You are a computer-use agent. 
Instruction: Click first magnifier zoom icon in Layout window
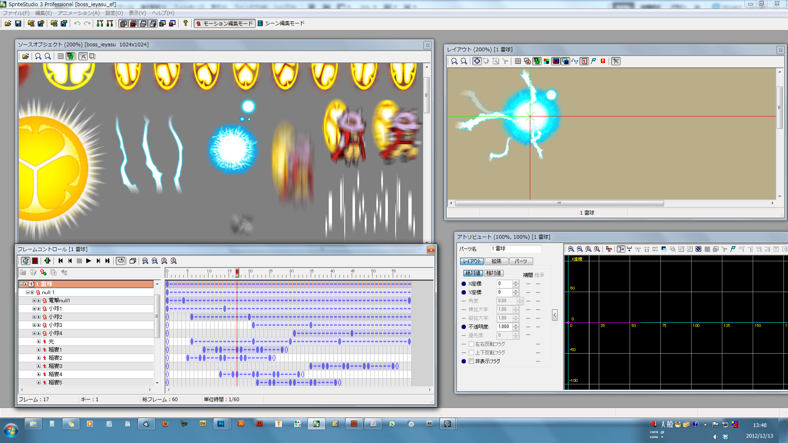pyautogui.click(x=454, y=61)
